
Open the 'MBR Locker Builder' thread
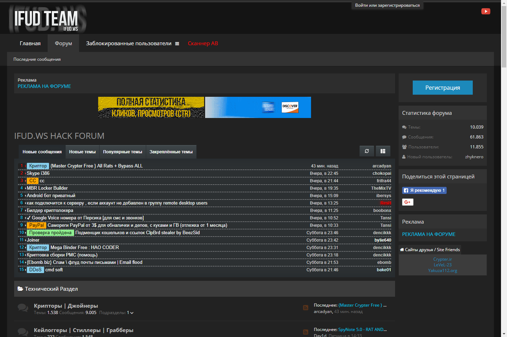(x=47, y=188)
